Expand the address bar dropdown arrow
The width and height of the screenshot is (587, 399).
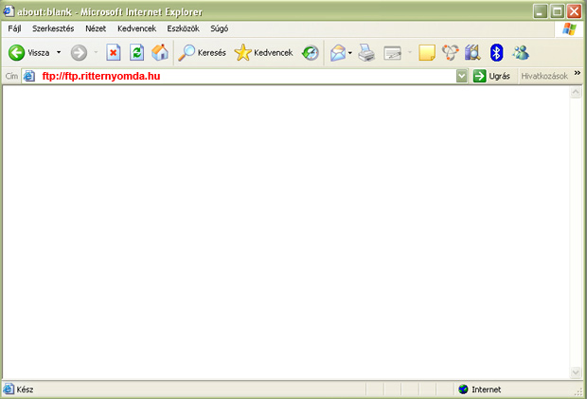(x=462, y=76)
